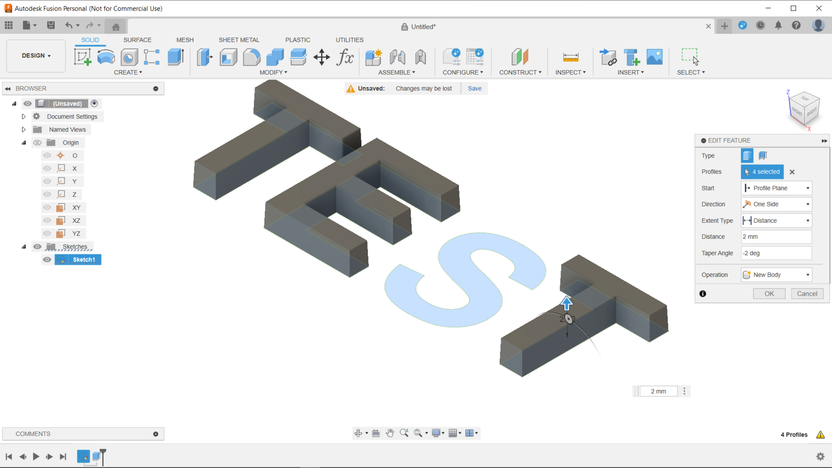
Task: Select the New Component tool
Action: 373,57
